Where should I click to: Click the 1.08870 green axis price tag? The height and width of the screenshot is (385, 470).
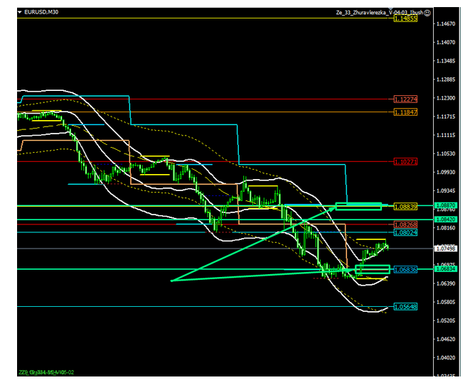pyautogui.click(x=446, y=205)
